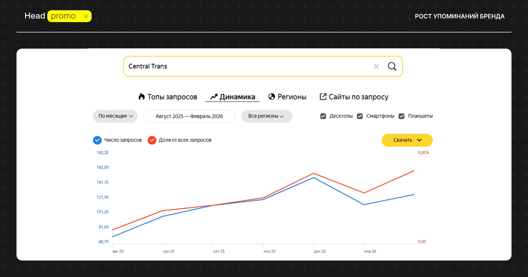This screenshot has height=277, width=528.
Task: Clear the Central Trans search query
Action: 376,66
